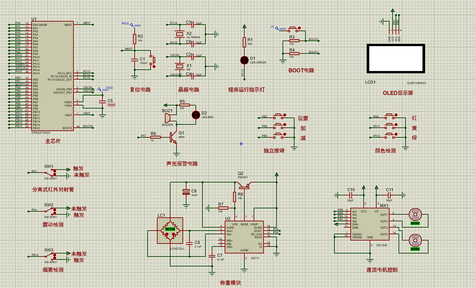Click the OLED12864I2C part name
Screen dimensions: 475x288
[x=416, y=83]
